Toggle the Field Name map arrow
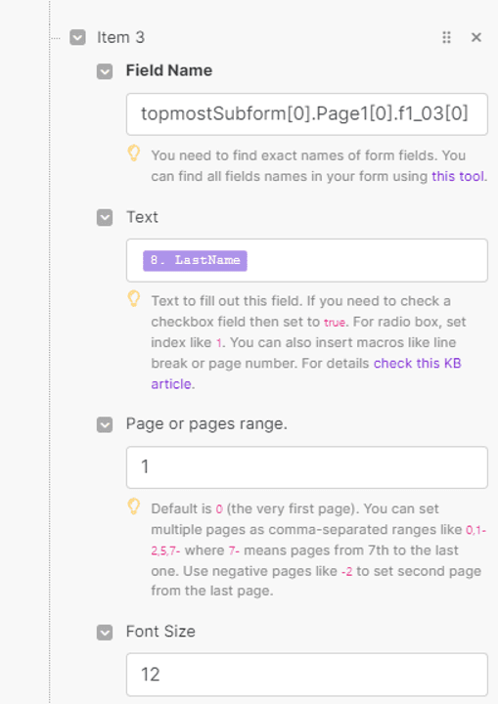Image resolution: width=499 pixels, height=704 pixels. [105, 71]
